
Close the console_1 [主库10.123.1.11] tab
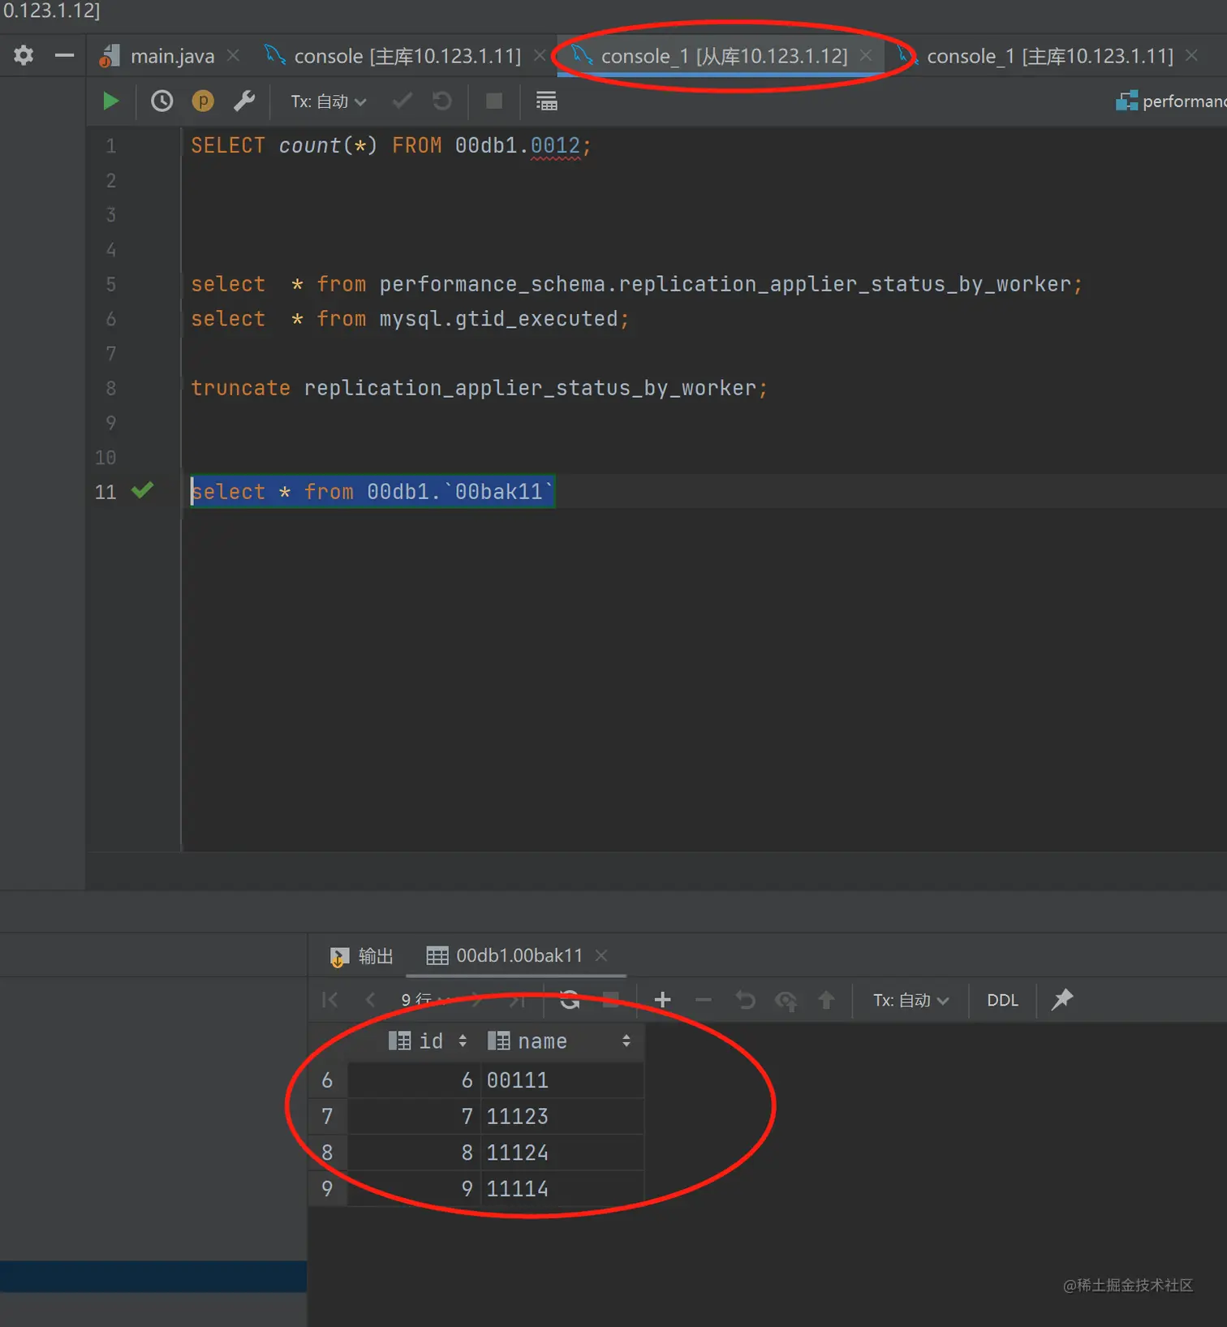click(1191, 56)
